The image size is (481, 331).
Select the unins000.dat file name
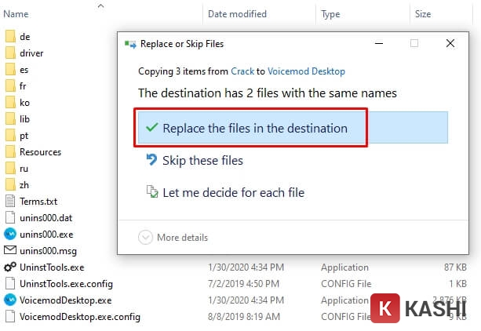[x=46, y=218]
